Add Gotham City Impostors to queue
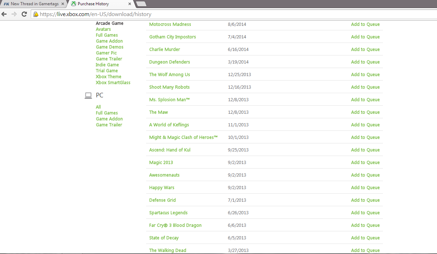This screenshot has width=437, height=254. click(365, 37)
